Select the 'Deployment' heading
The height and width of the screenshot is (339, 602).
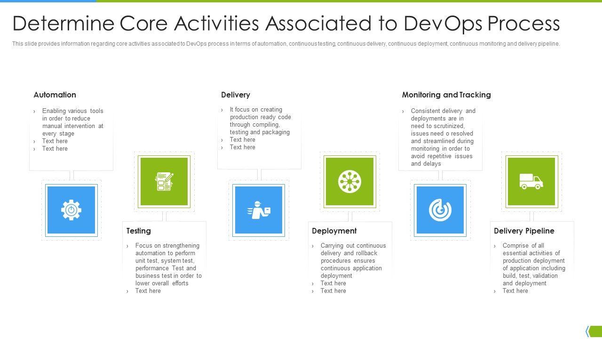point(334,231)
